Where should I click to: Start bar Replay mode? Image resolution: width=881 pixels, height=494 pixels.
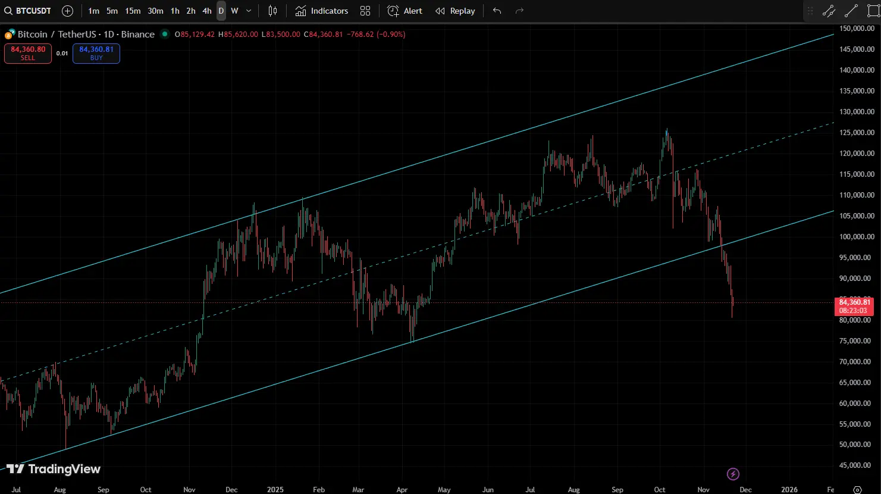455,11
